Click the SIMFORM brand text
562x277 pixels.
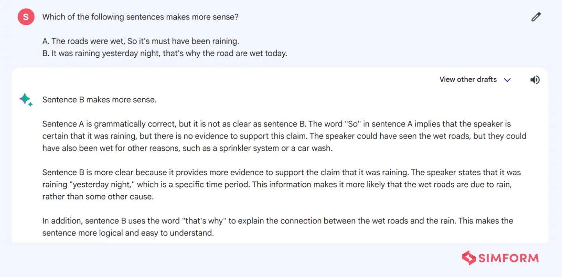509,258
